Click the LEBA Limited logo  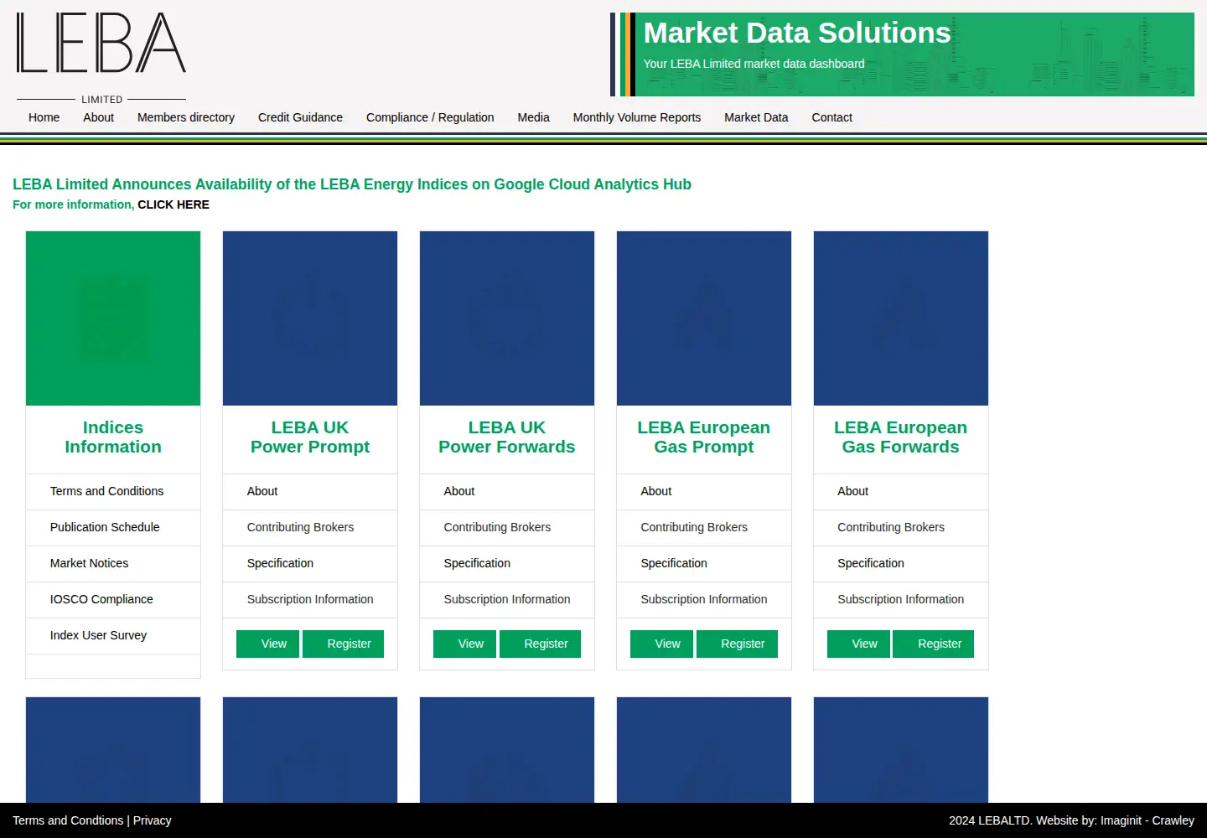click(x=101, y=58)
